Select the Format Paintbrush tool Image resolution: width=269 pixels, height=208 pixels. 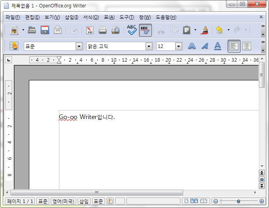click(204, 30)
